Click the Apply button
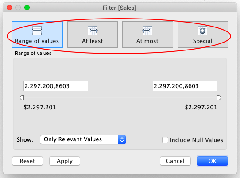The image size is (240, 178). click(65, 161)
